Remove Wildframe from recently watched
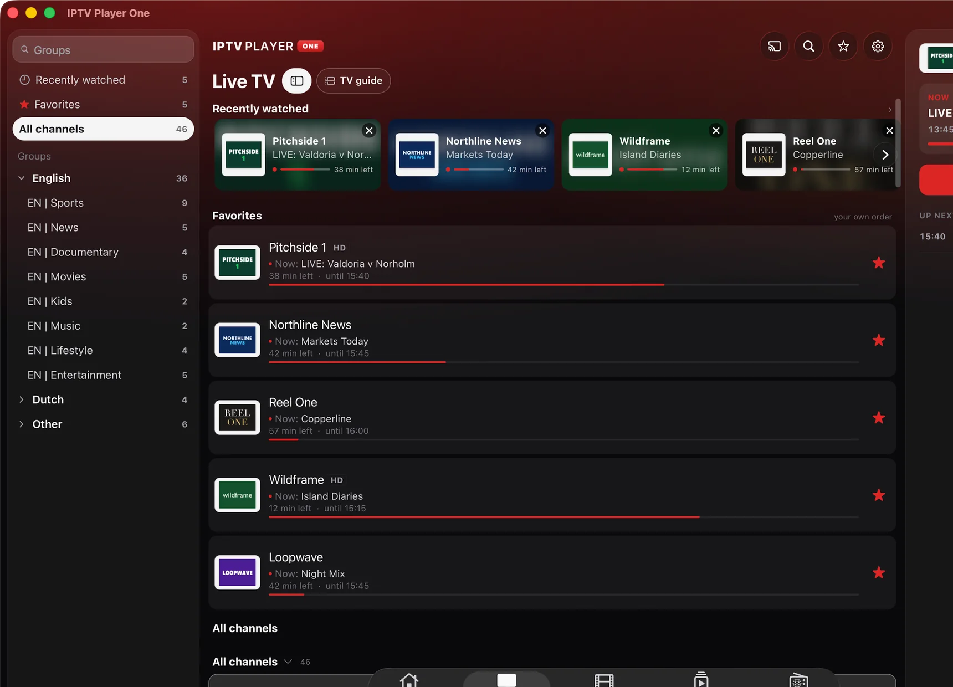The width and height of the screenshot is (953, 687). (x=716, y=130)
